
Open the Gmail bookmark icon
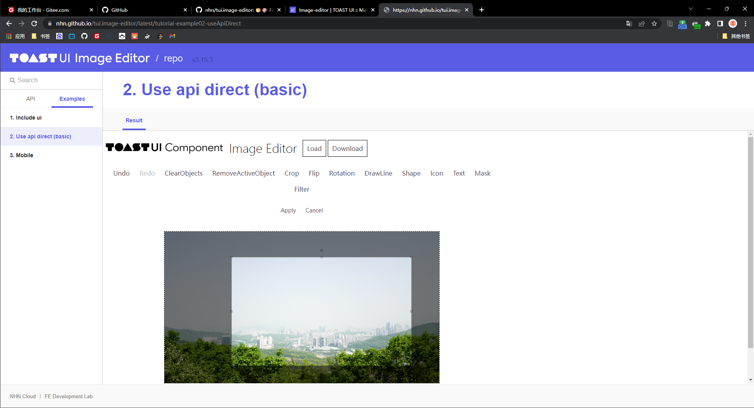[x=172, y=36]
